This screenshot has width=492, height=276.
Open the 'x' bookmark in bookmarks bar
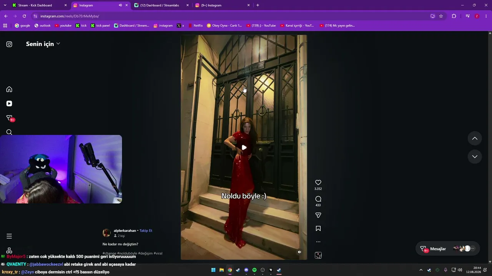181,26
